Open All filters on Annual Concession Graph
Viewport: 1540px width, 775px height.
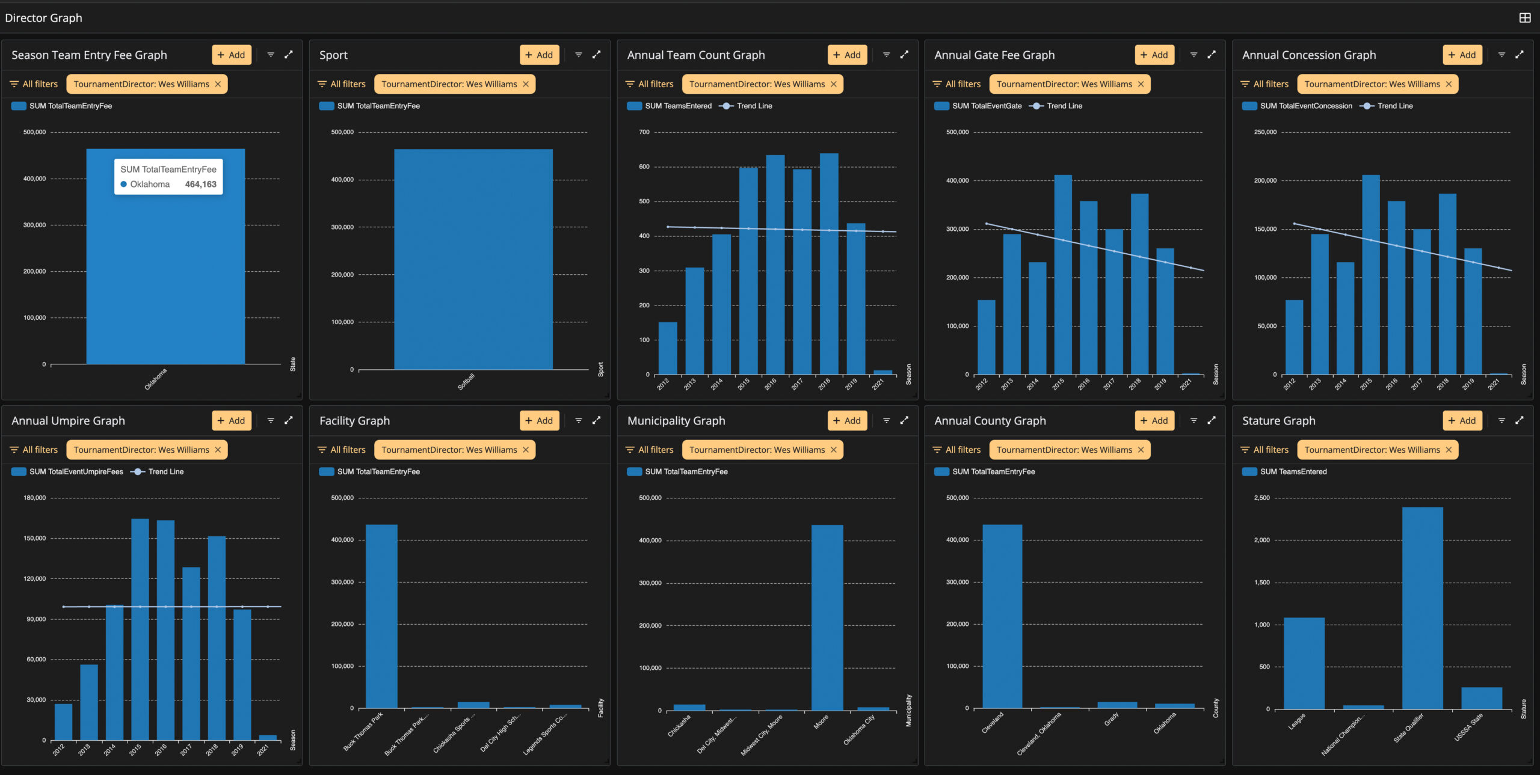[x=1265, y=84]
